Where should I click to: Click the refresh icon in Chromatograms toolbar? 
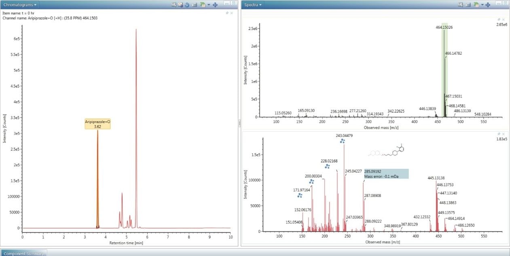187,5
